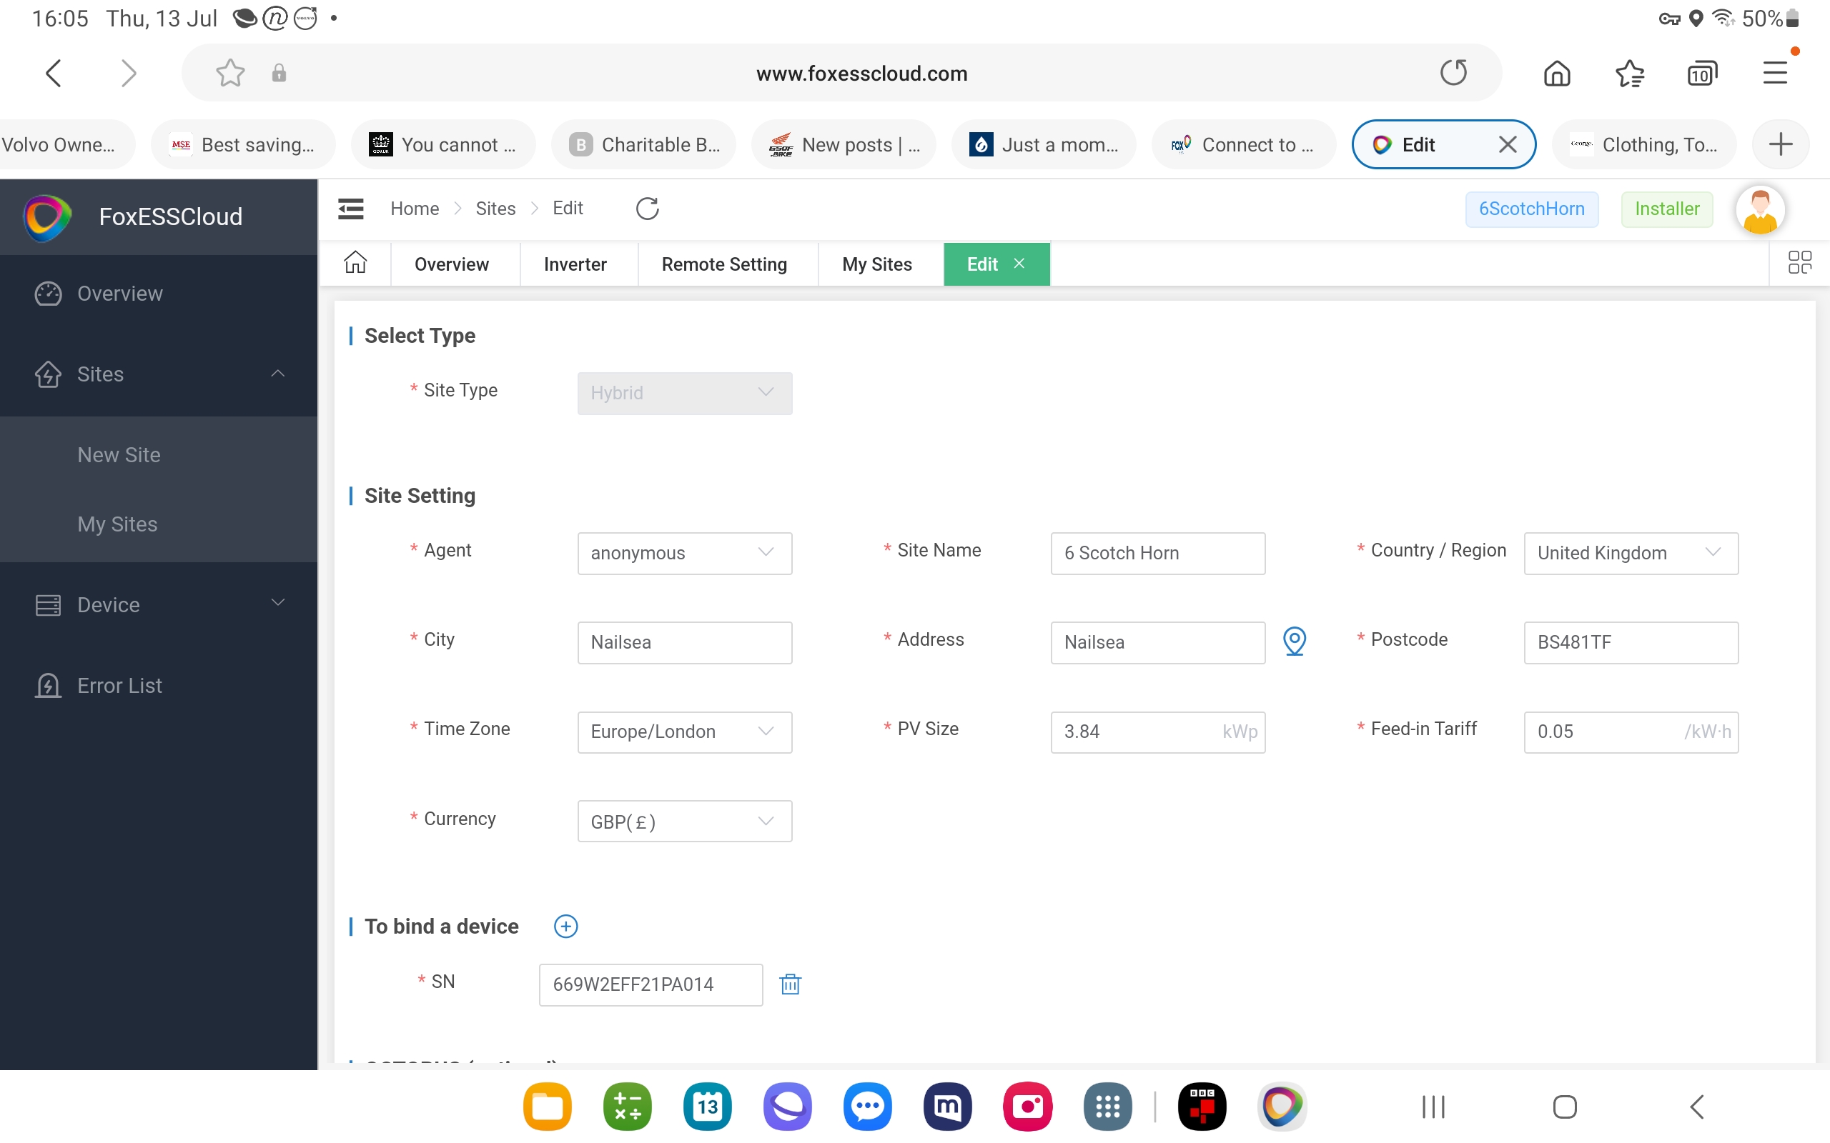Open the user avatar profile menu
1830x1143 pixels.
pos(1760,209)
